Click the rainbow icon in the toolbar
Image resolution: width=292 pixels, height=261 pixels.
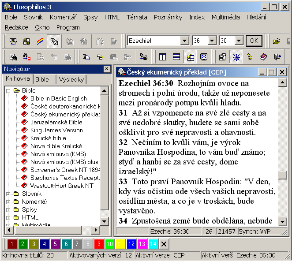coord(40,41)
